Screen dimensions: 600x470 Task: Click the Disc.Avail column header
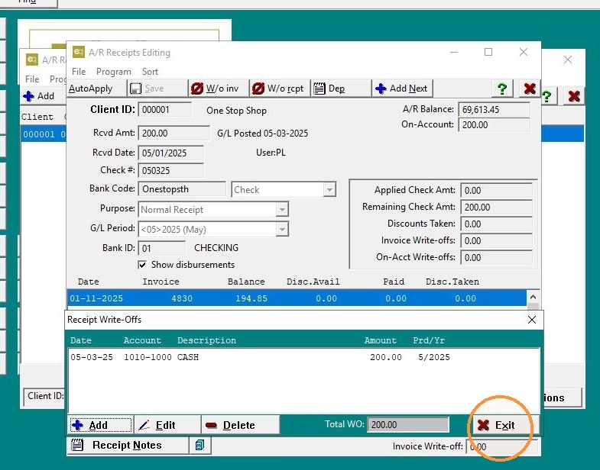pos(313,282)
